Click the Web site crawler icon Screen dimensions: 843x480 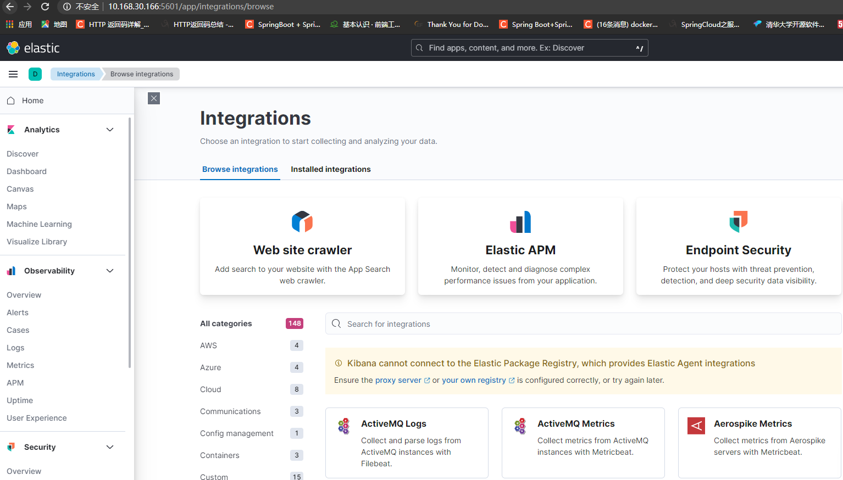[x=302, y=222]
